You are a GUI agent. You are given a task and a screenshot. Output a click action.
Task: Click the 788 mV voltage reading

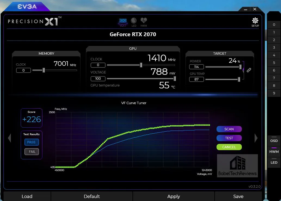pos(163,72)
